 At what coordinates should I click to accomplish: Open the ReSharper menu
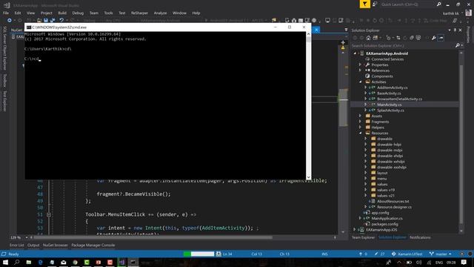coord(139,13)
